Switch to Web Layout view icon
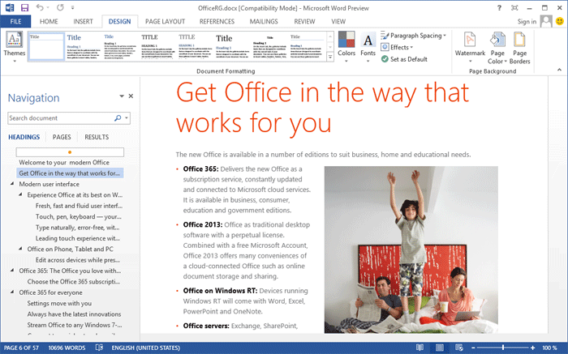This screenshot has height=354, width=568. coord(459,348)
